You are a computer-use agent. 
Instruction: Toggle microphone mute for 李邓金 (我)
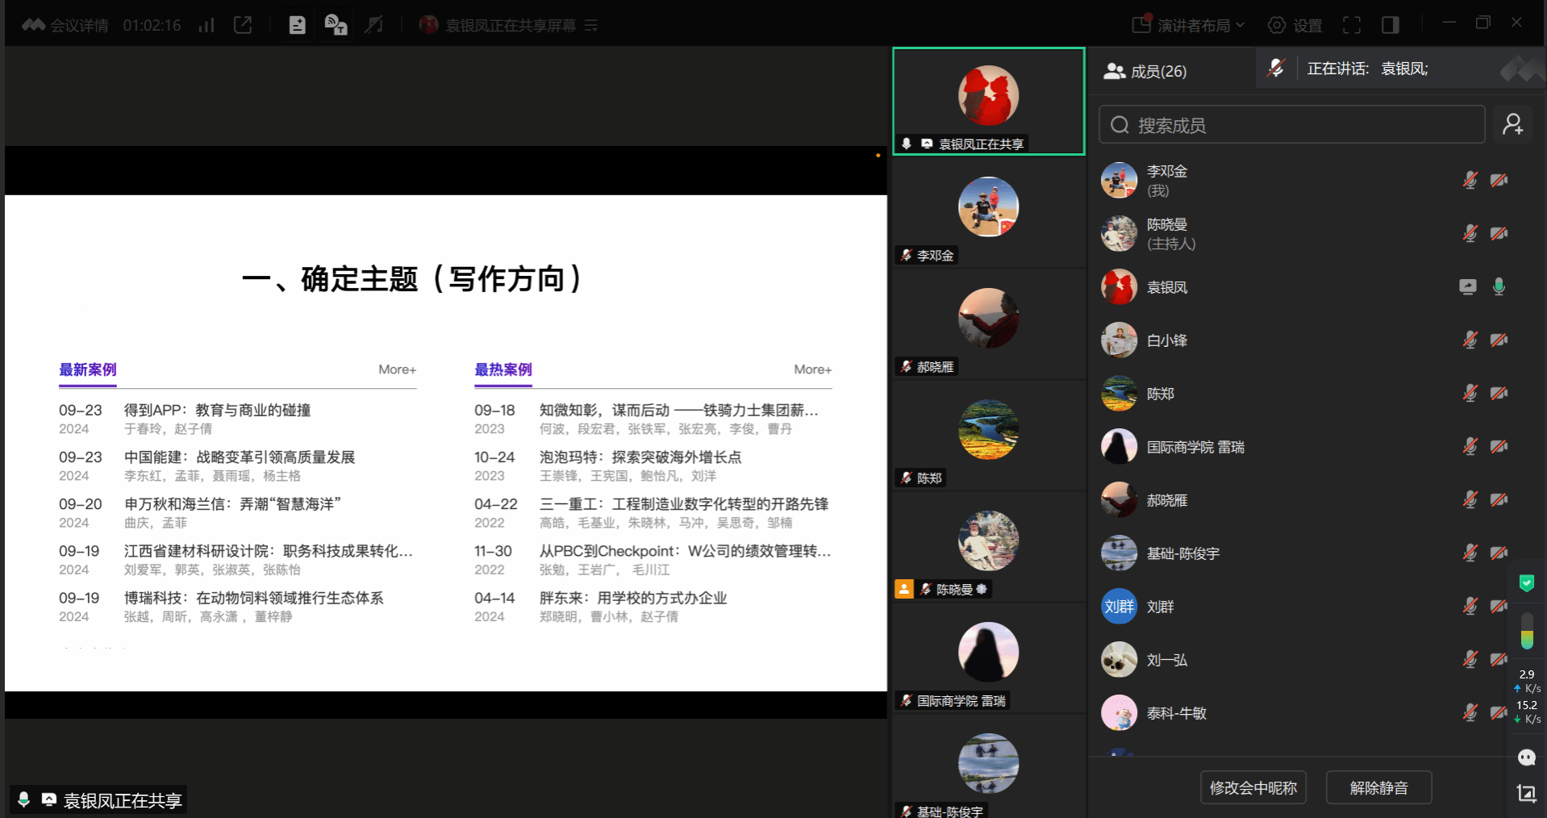1470,180
